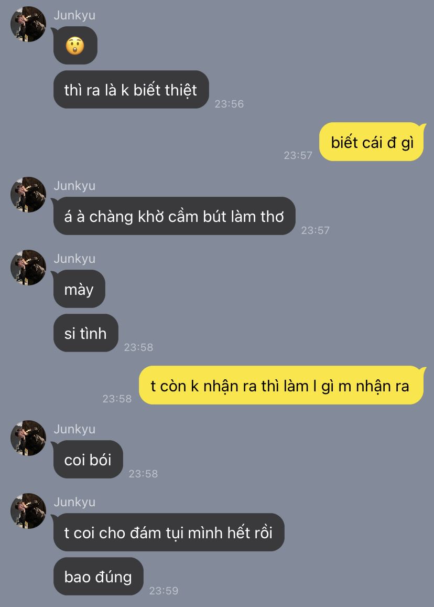This screenshot has height=607, width=434.
Task: Select the "bao đúng" message bubble
Action: click(98, 577)
